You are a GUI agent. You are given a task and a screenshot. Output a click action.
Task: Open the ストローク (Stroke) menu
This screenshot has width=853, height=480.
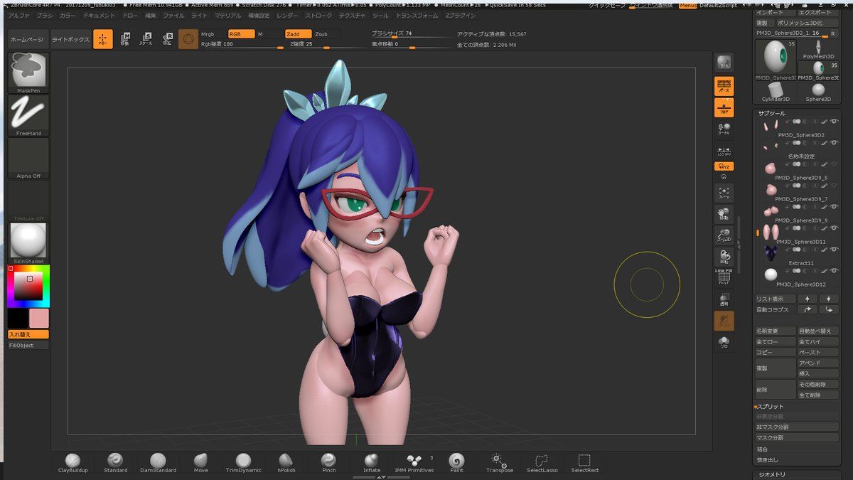(x=318, y=15)
